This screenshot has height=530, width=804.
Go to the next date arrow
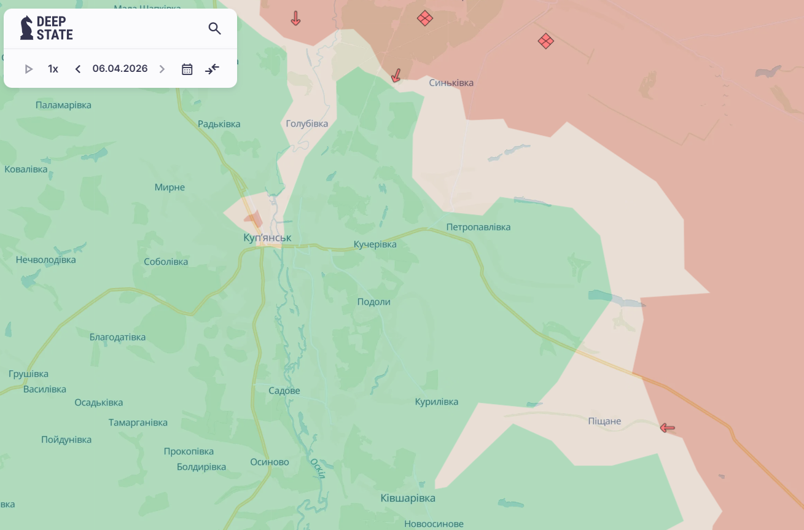162,69
